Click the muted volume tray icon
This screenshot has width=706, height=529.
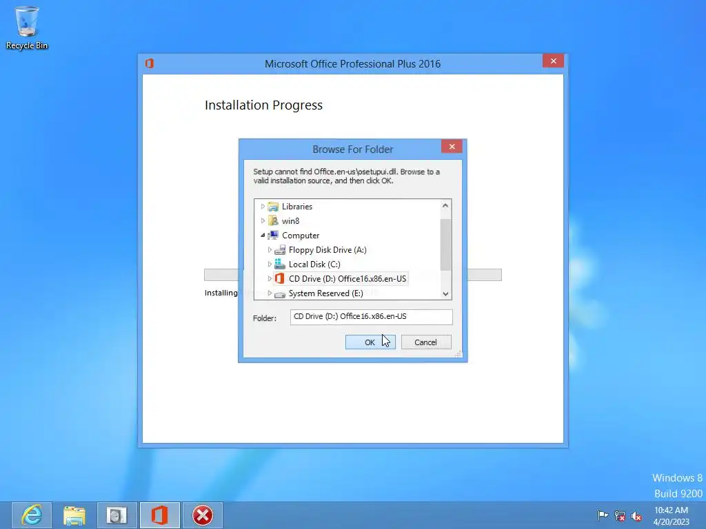pyautogui.click(x=636, y=515)
